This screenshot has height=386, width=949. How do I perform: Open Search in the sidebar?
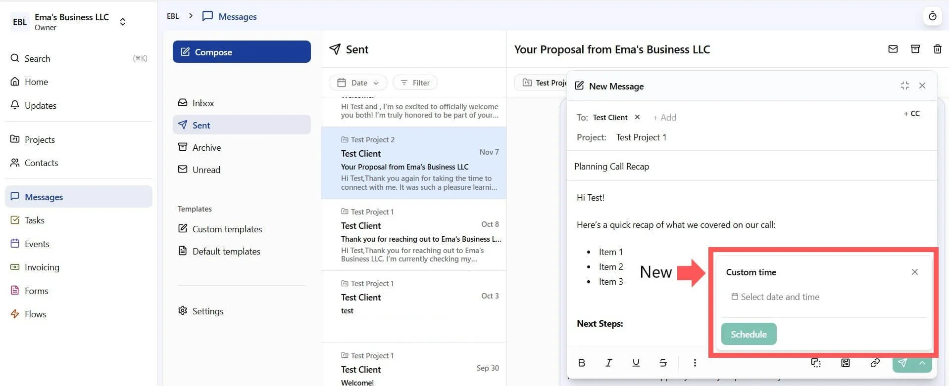[79, 58]
